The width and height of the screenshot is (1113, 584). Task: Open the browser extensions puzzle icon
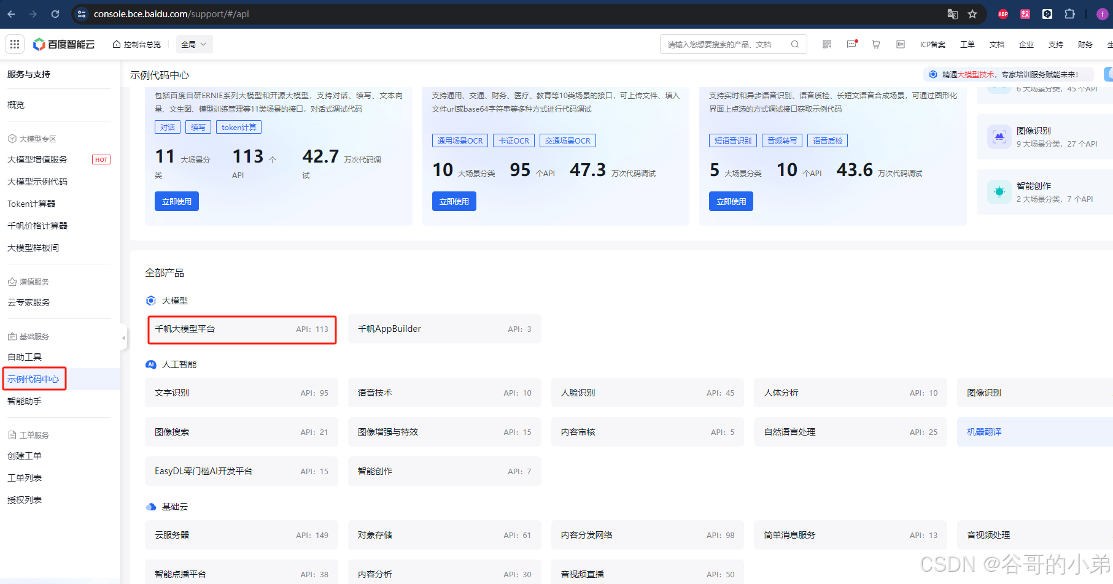[x=1069, y=13]
